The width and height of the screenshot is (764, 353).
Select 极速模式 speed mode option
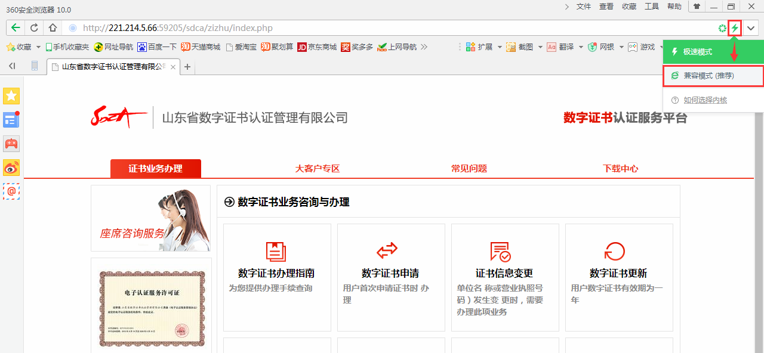coord(697,52)
